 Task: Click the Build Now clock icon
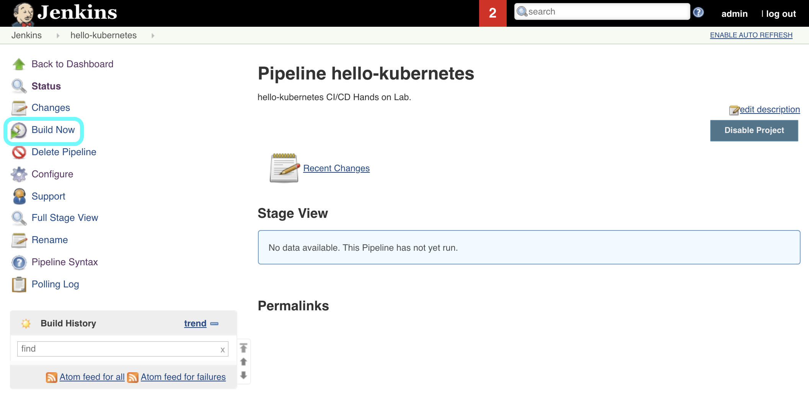pyautogui.click(x=19, y=130)
